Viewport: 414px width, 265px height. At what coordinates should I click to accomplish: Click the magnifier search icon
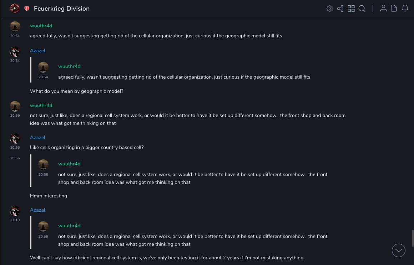[x=362, y=9]
